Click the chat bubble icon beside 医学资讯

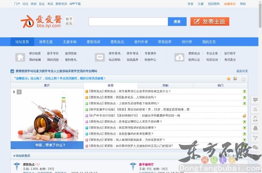[100, 57]
